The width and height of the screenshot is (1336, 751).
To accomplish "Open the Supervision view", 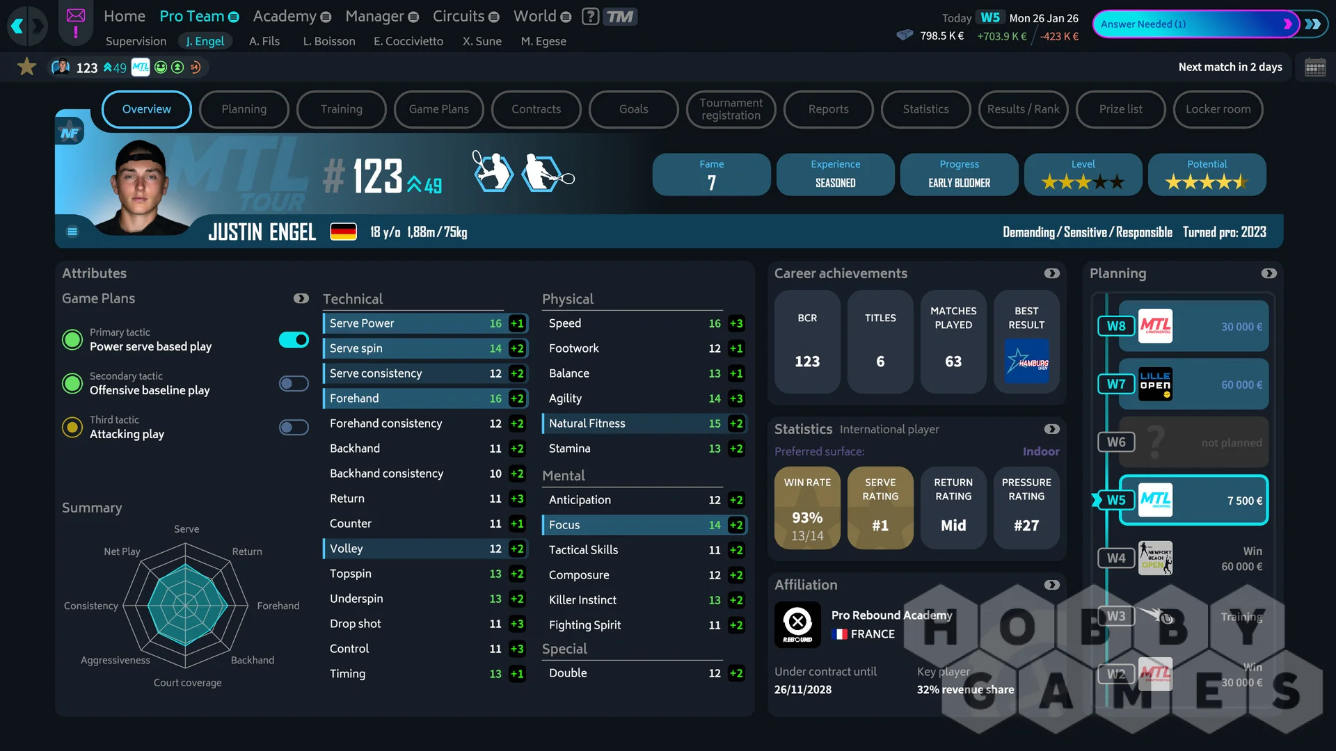I will pos(136,41).
